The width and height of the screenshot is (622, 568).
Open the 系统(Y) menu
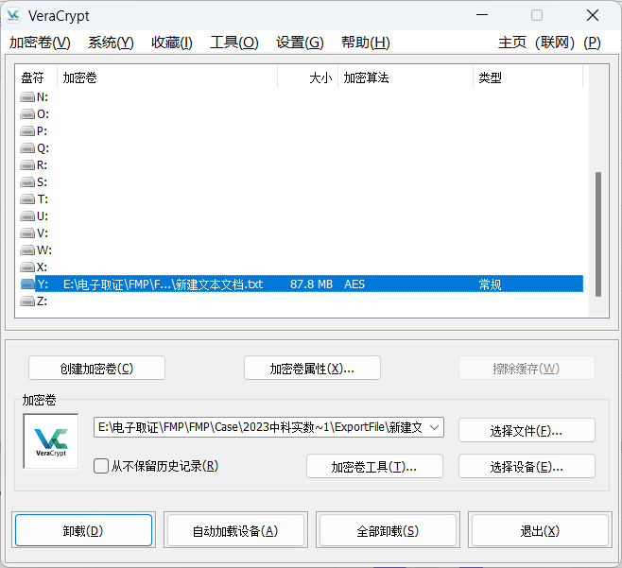(111, 43)
